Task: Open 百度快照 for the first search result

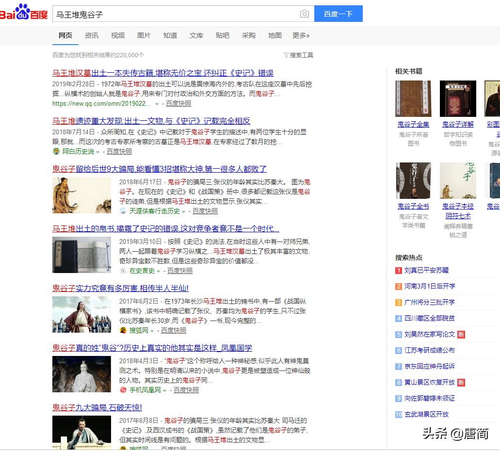Action: [179, 103]
